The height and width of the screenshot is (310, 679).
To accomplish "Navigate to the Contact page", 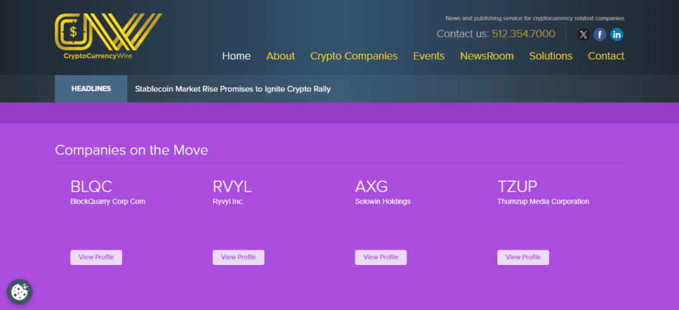I will 605,56.
